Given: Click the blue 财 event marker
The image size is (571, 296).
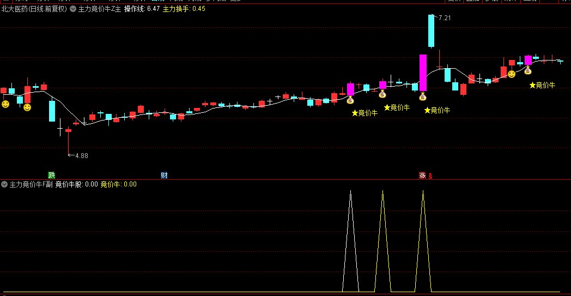Looking at the screenshot, I should (x=164, y=176).
